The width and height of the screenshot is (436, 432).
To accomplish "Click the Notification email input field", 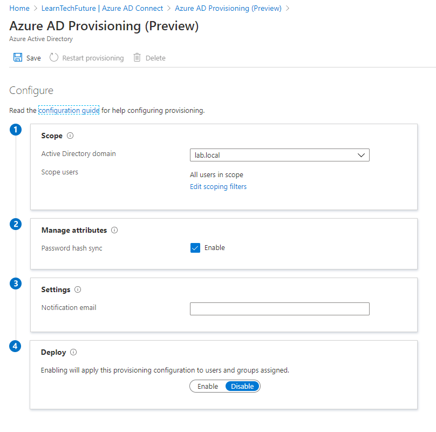I will (280, 309).
